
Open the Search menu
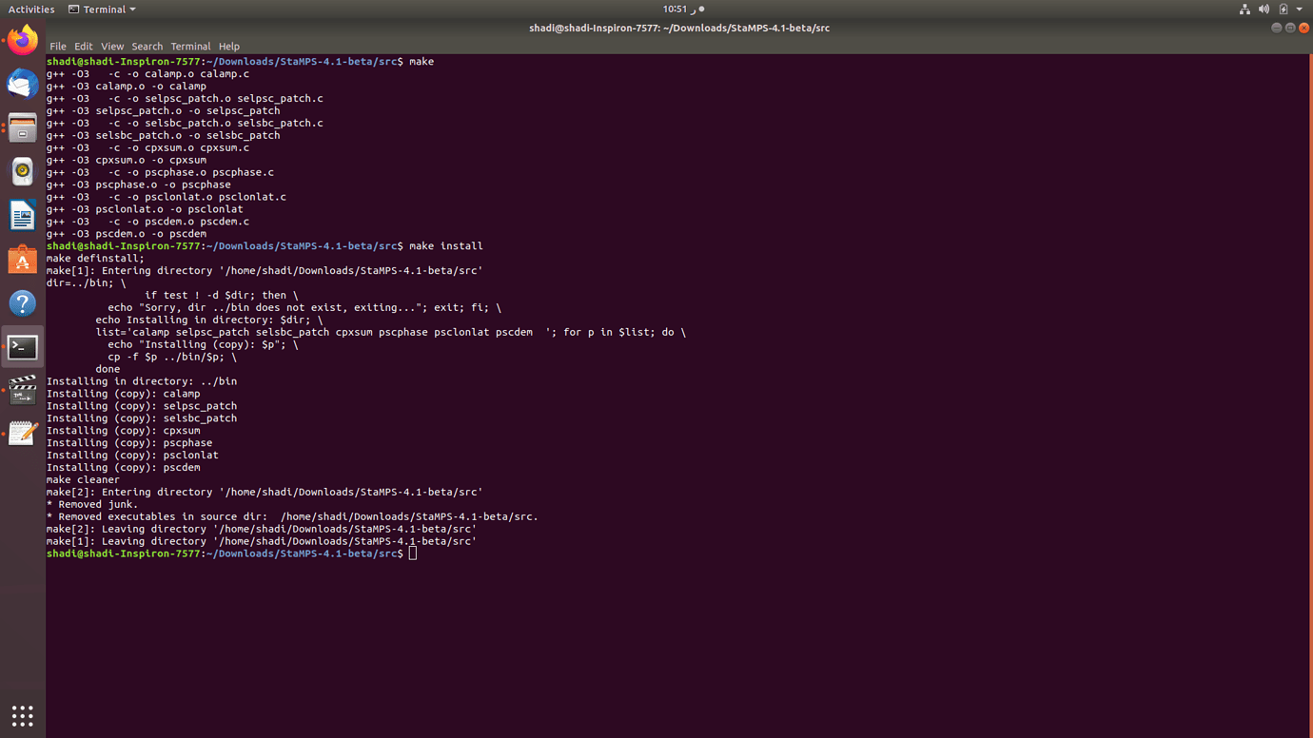[x=147, y=46]
